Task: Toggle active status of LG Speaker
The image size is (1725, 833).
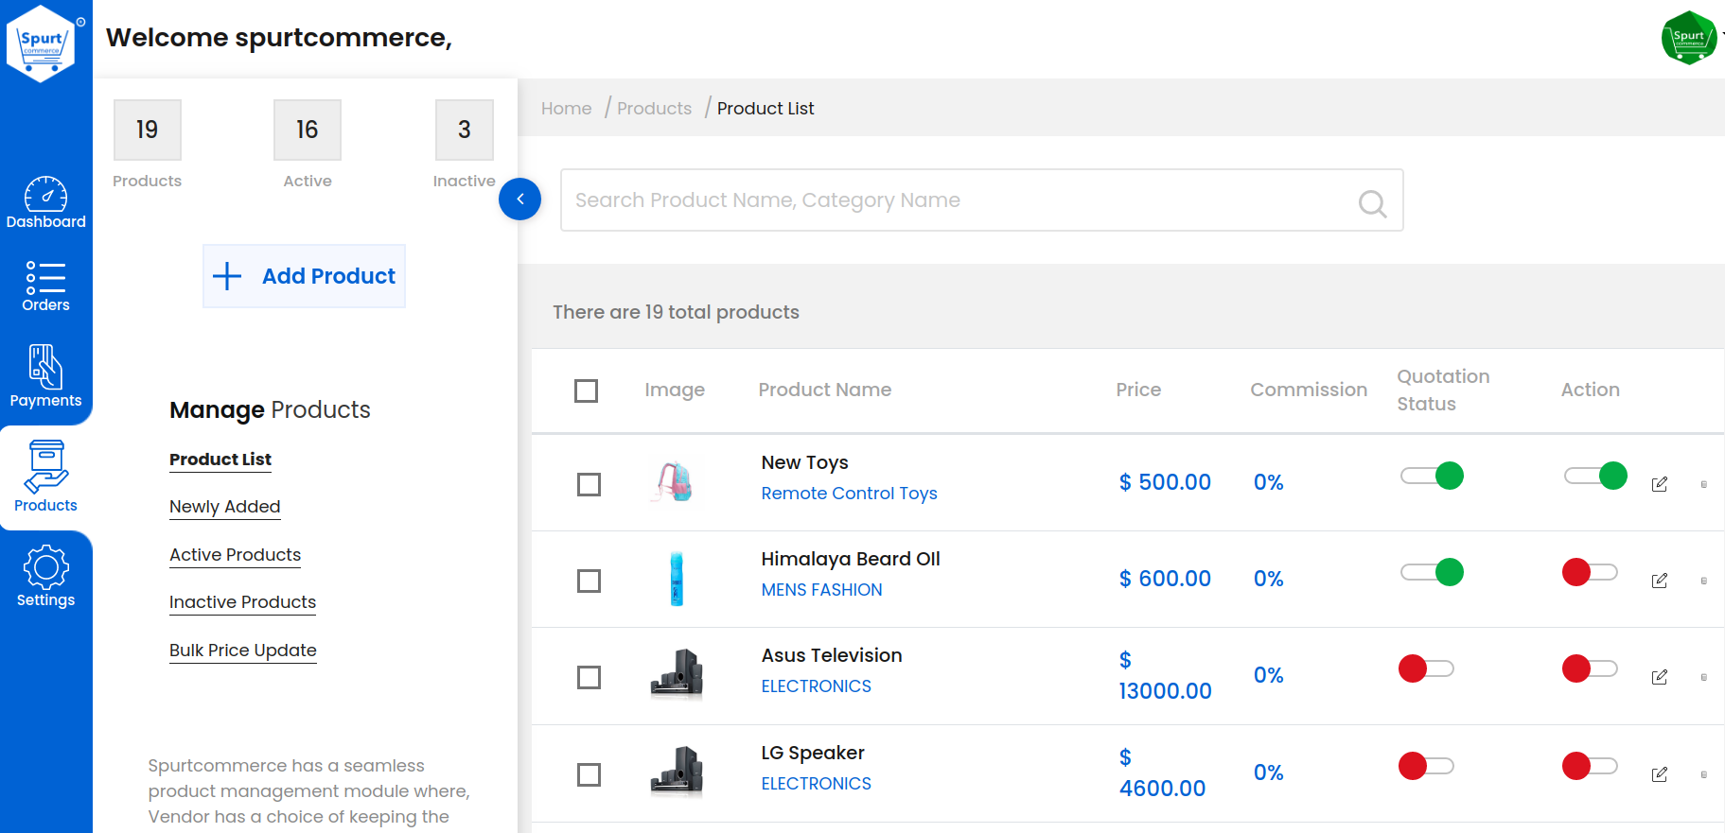Action: 1590,766
